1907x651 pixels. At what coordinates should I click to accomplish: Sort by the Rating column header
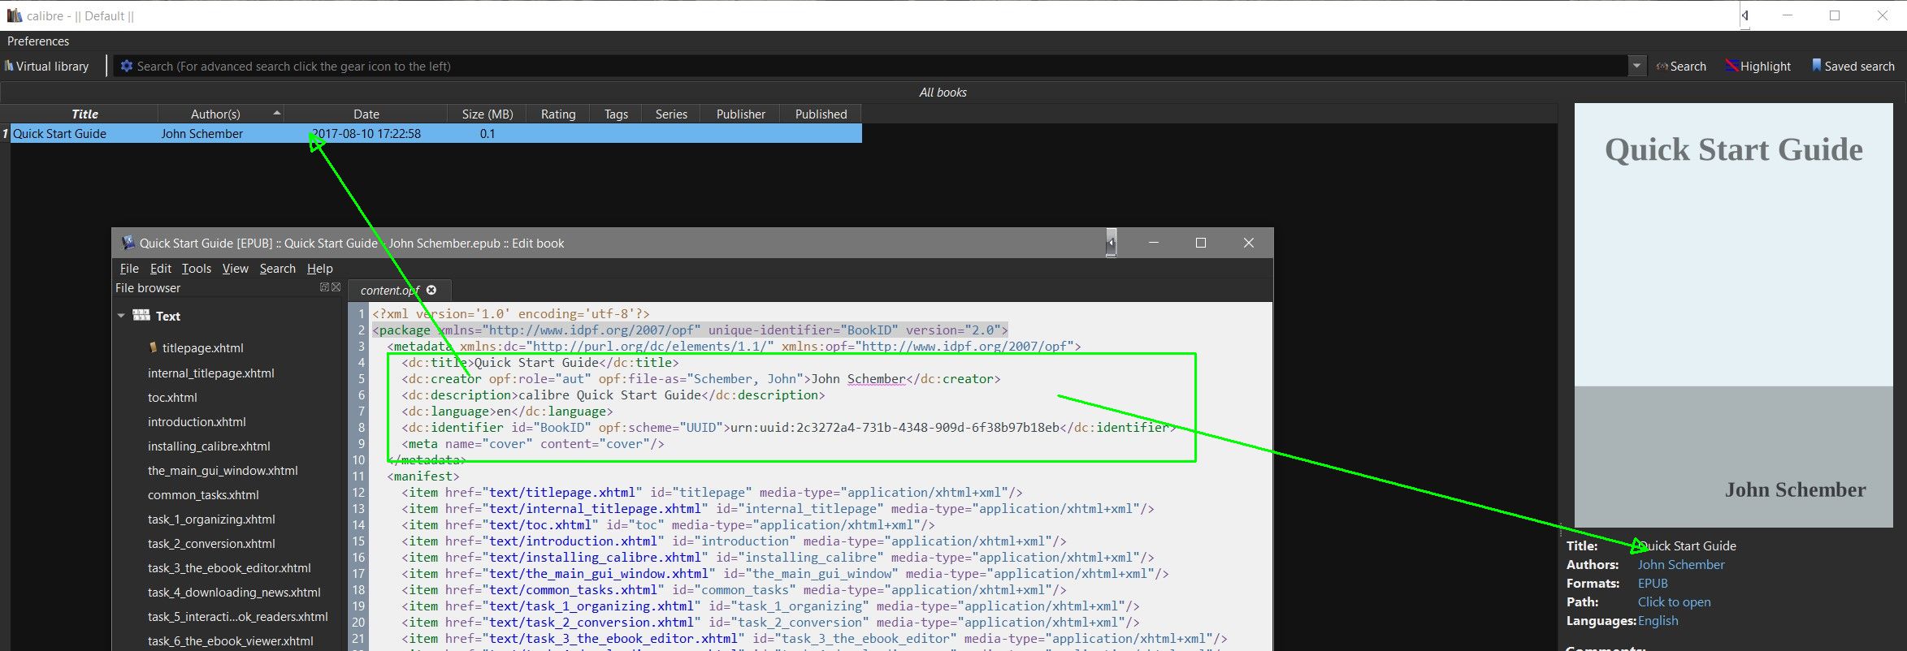click(x=558, y=114)
